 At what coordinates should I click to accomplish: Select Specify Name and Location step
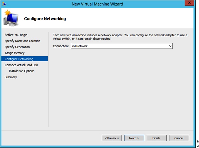22,41
